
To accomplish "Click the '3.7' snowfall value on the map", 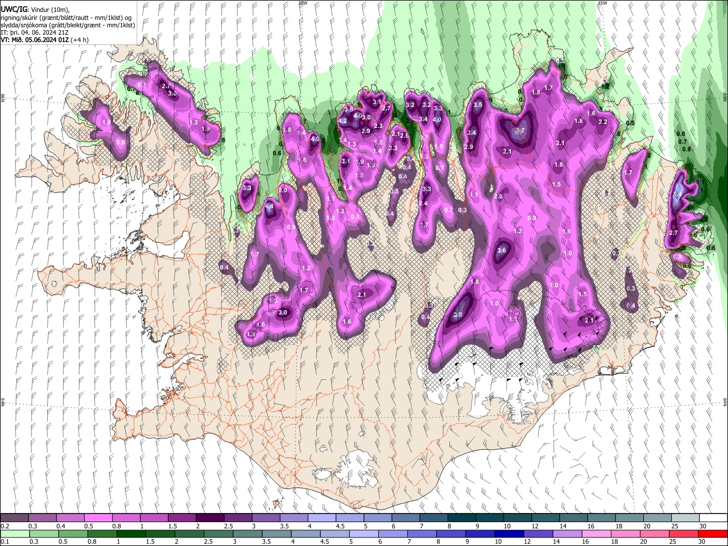I will (x=519, y=131).
